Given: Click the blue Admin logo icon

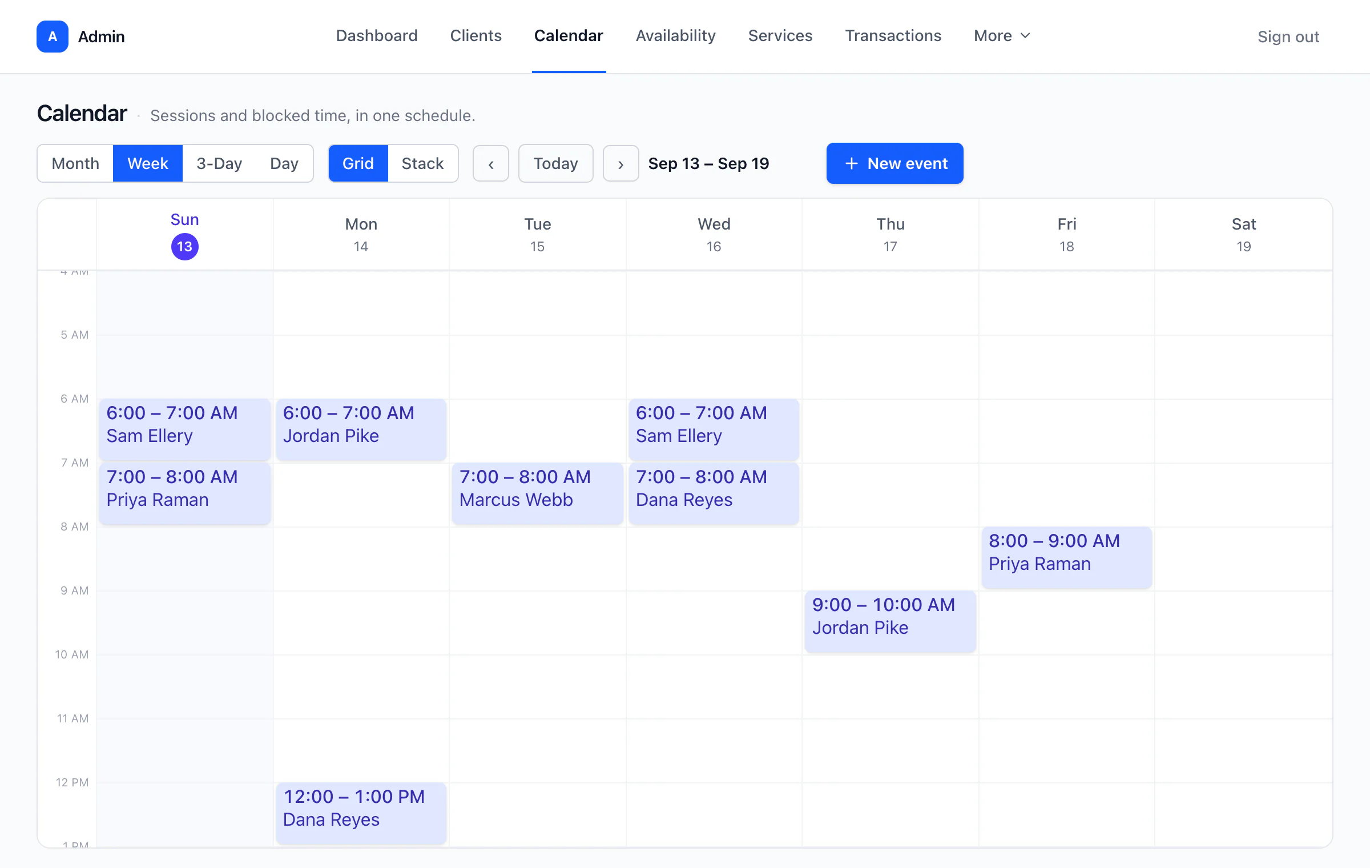Looking at the screenshot, I should [x=53, y=37].
